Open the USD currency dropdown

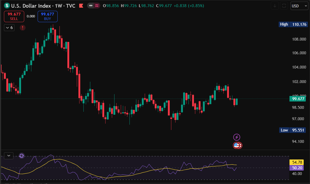299,6
